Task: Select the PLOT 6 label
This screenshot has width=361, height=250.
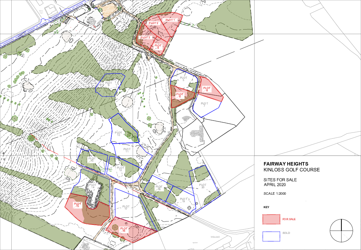Action: coord(180,95)
